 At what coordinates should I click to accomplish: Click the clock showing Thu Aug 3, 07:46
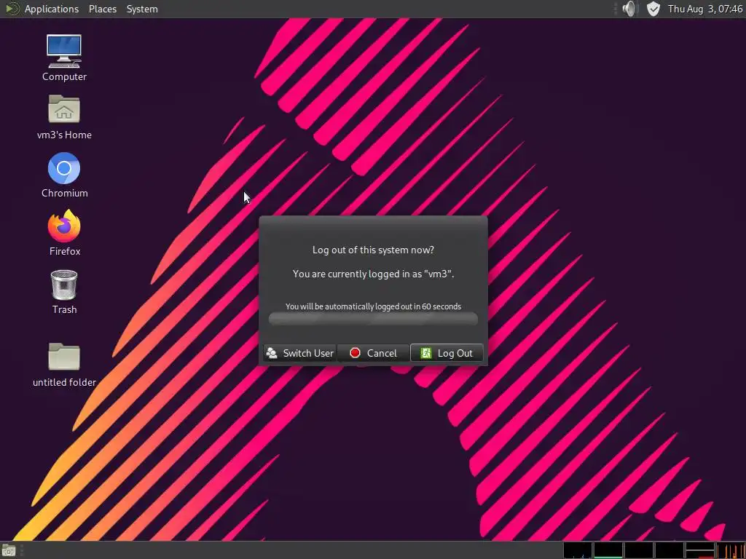pyautogui.click(x=705, y=9)
